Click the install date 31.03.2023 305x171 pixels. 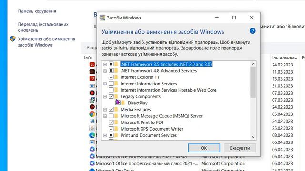(283, 86)
